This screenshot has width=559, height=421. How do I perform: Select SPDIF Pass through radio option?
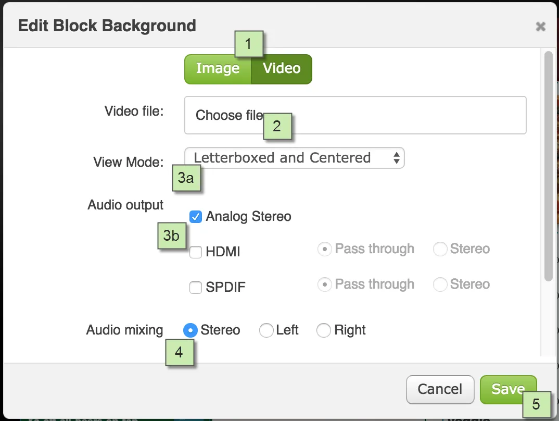click(324, 284)
